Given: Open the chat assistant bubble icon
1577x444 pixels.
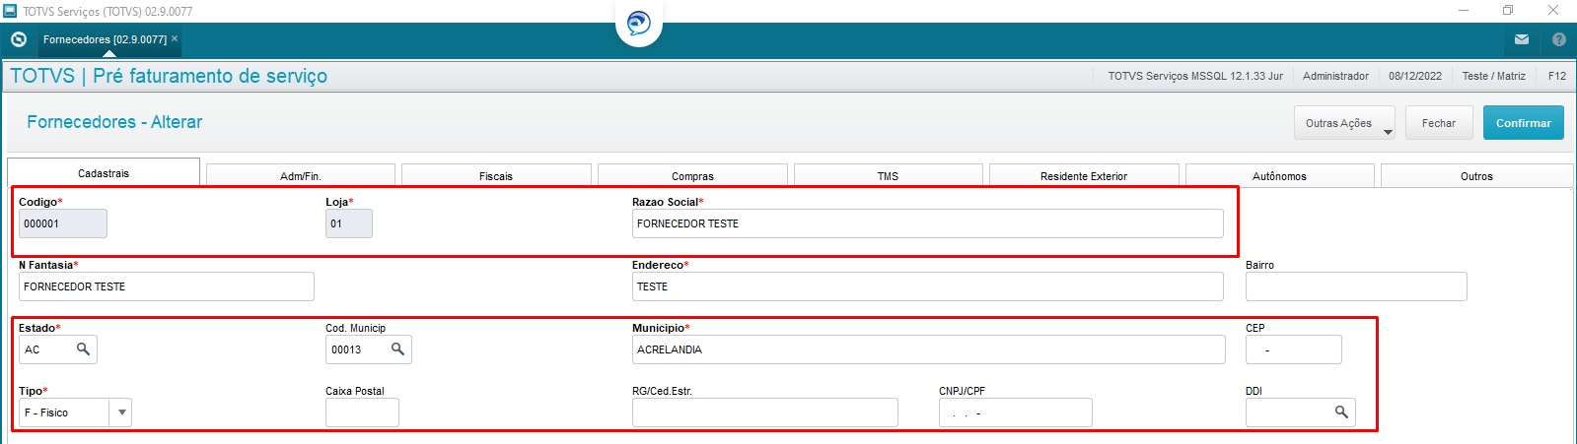Looking at the screenshot, I should pos(639,24).
